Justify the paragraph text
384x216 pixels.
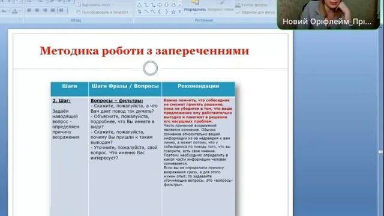click(x=52, y=10)
